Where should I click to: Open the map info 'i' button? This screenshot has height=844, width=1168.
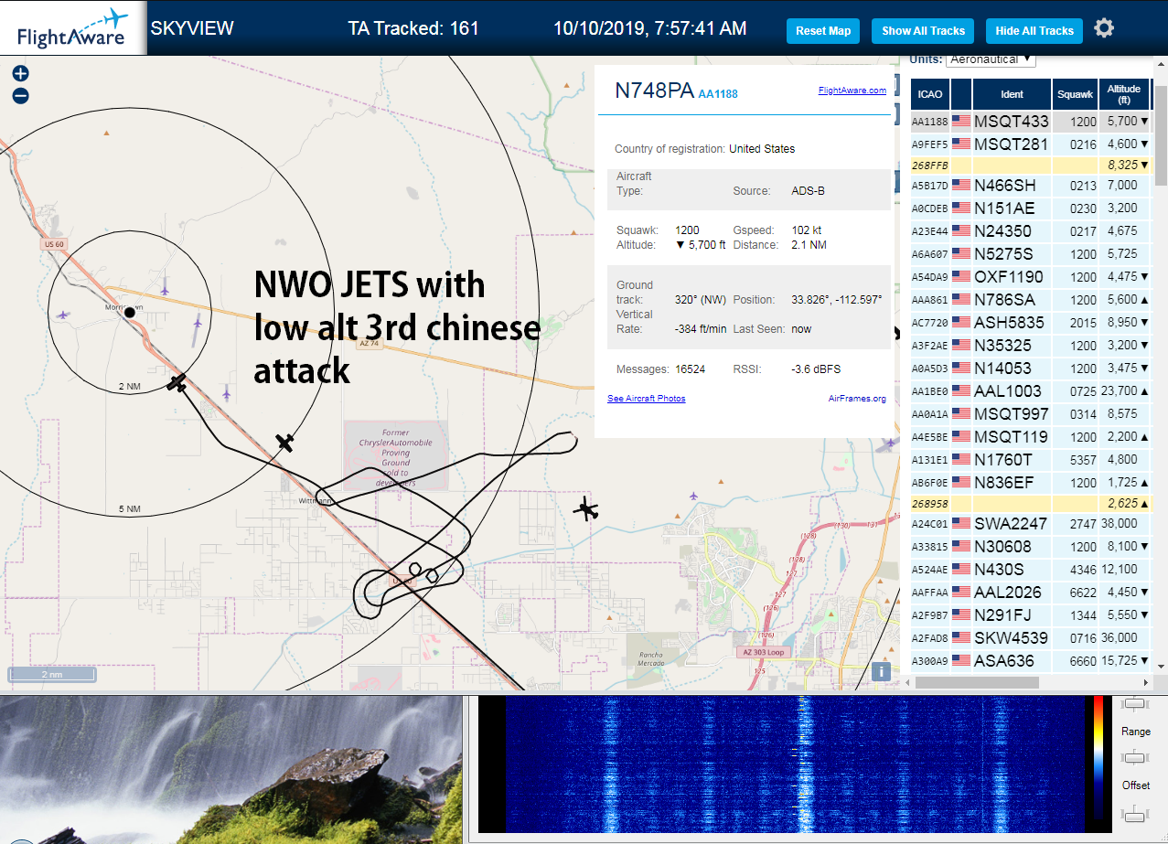click(x=881, y=671)
